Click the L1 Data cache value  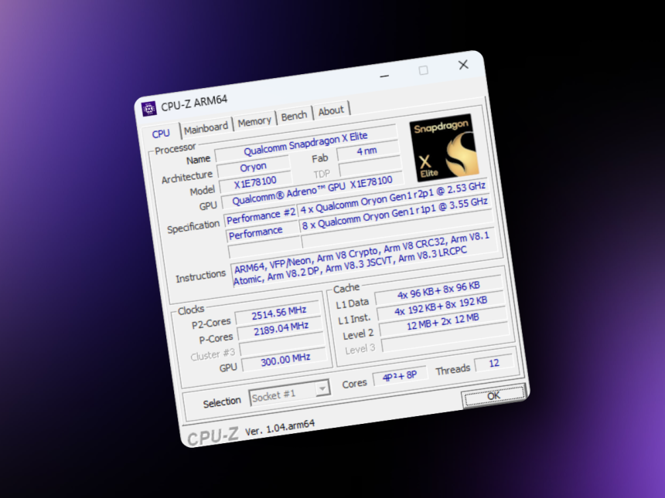pyautogui.click(x=439, y=290)
